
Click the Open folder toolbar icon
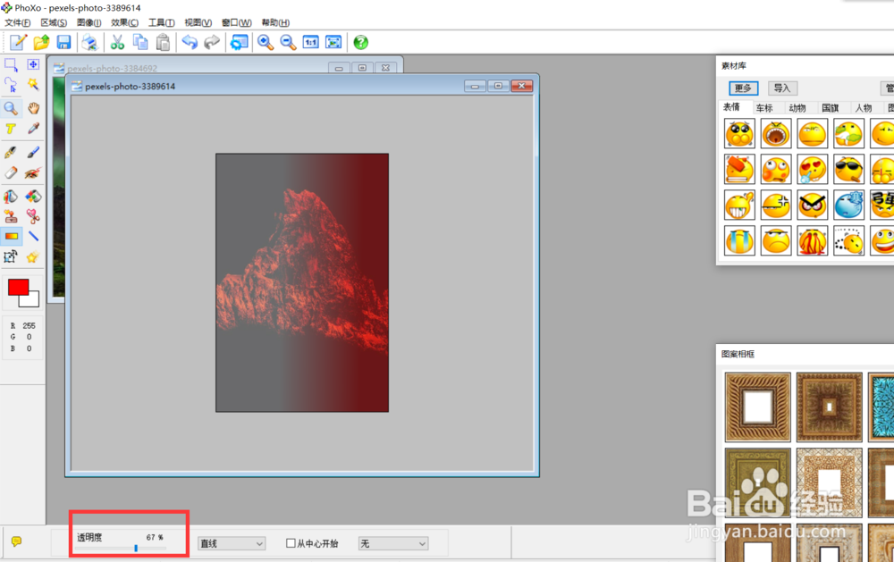[41, 42]
